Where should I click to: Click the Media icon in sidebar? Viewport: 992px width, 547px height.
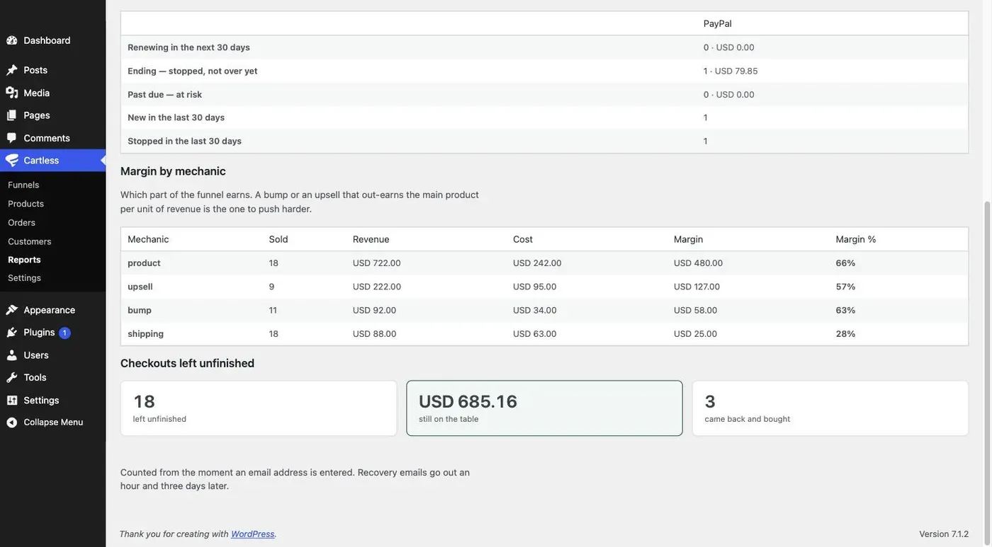coord(12,93)
